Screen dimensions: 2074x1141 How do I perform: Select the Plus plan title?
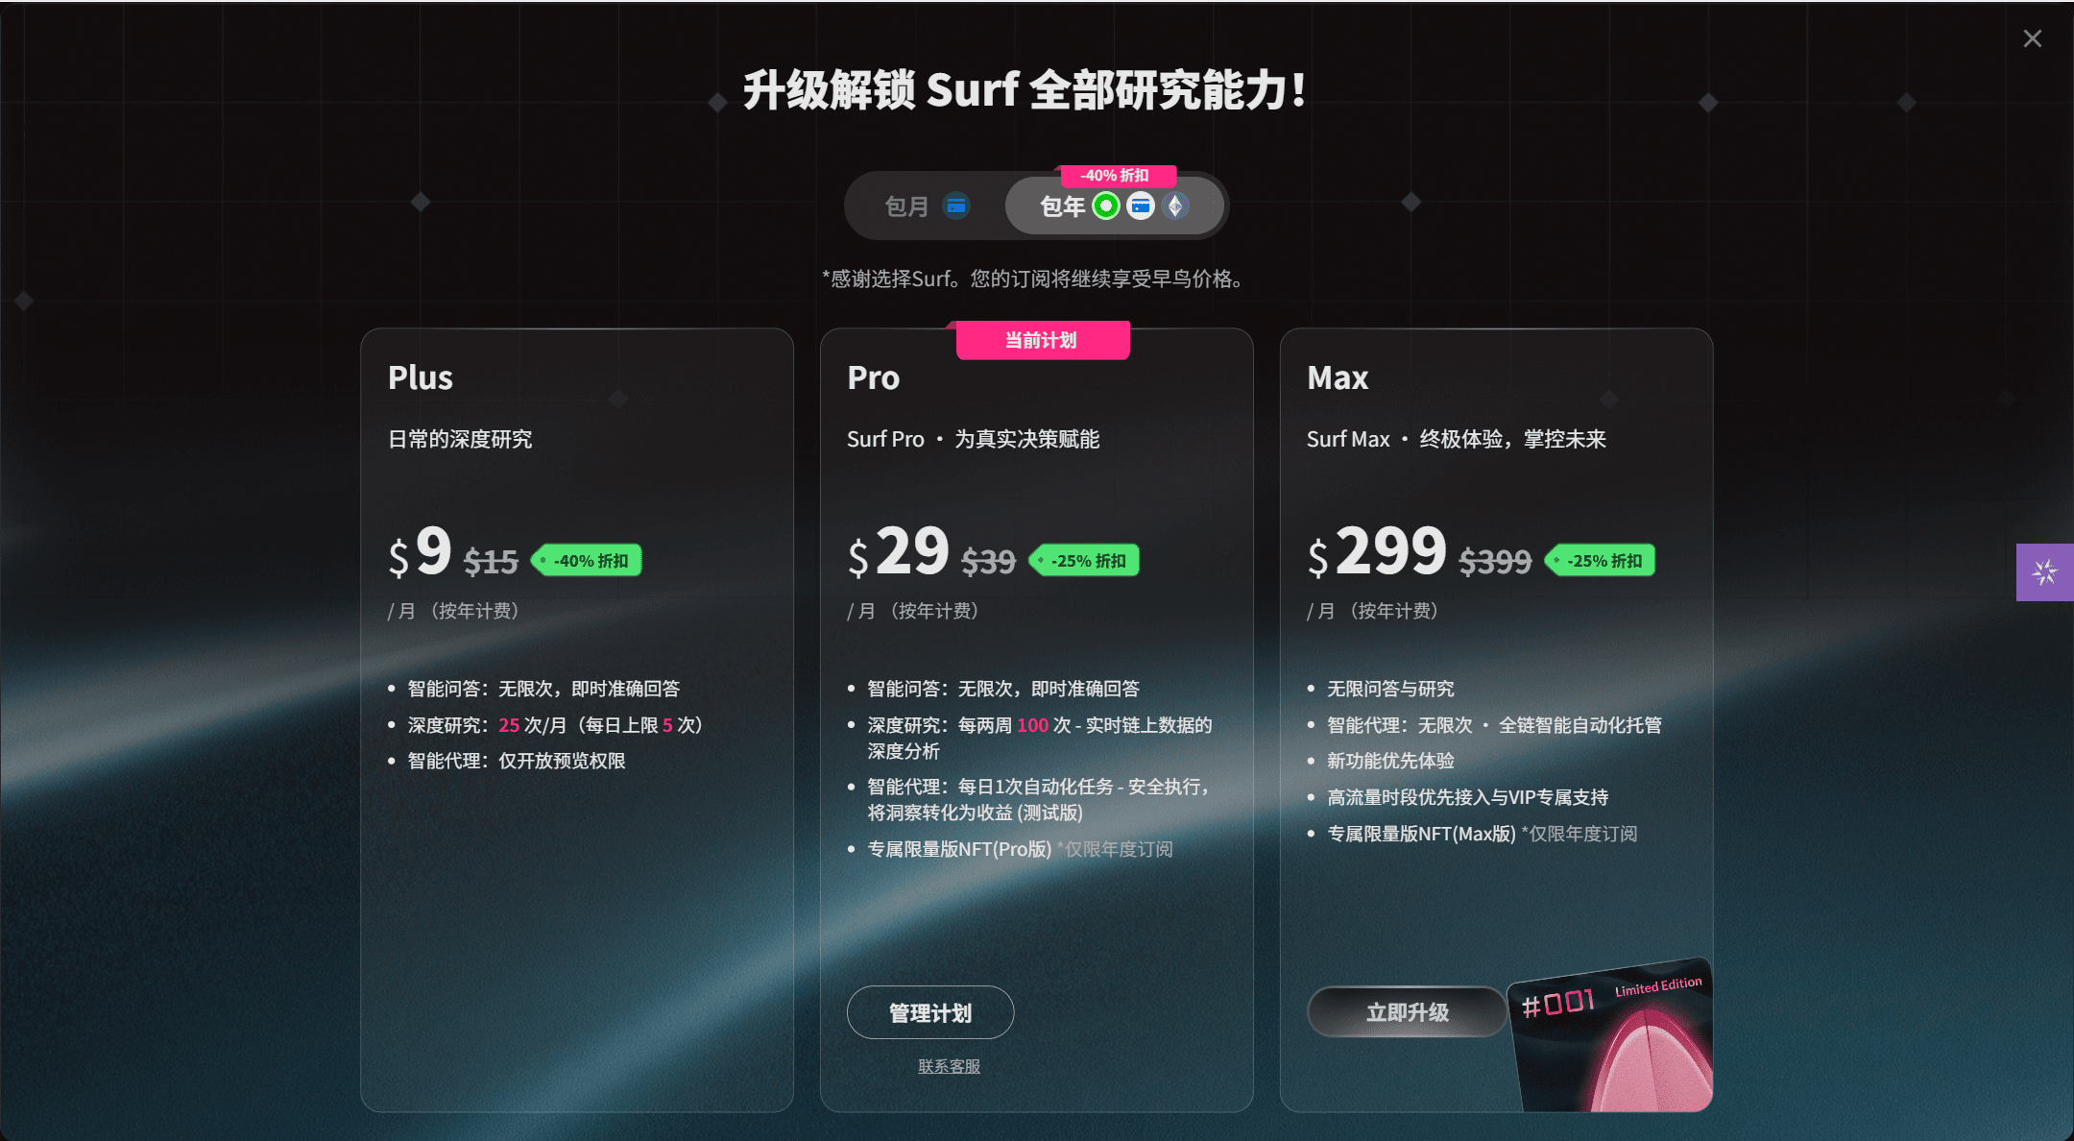pos(421,377)
